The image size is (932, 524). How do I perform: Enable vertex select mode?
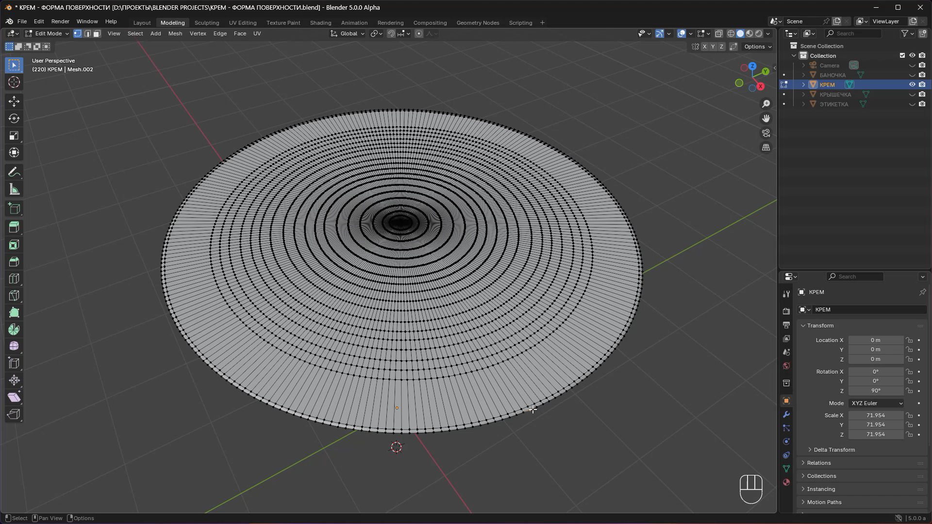[x=78, y=33]
